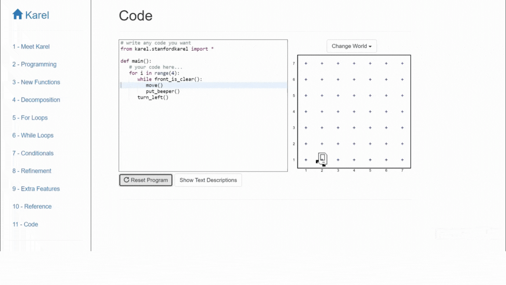Select 11 - Code in sidebar

(x=25, y=224)
